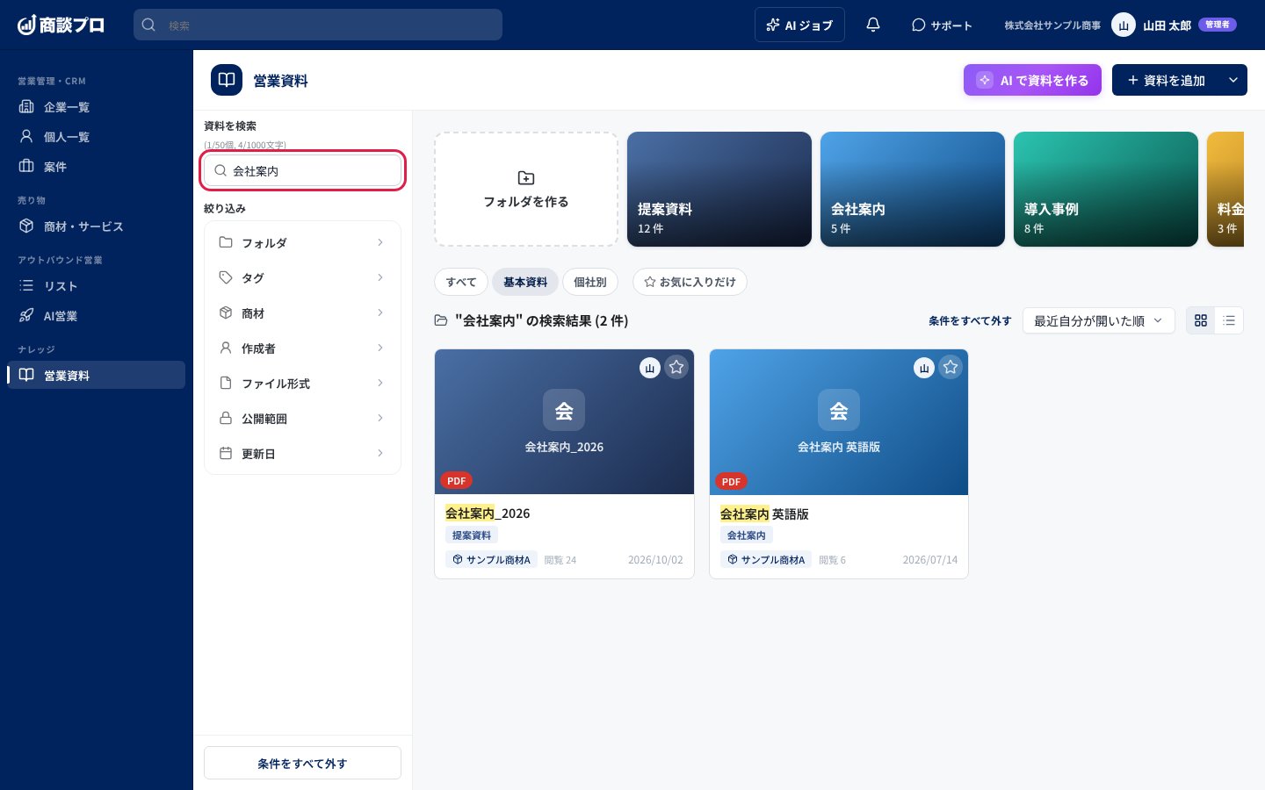Open the 会社案内 folder card
This screenshot has width=1265, height=790.
[913, 189]
